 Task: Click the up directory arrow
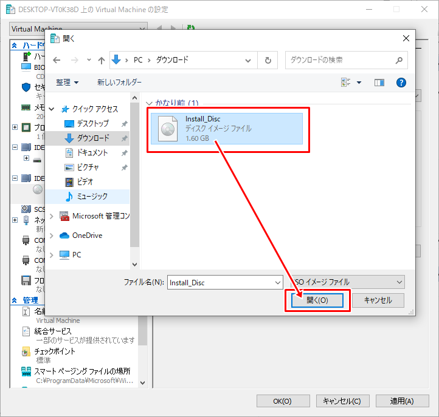pos(100,60)
